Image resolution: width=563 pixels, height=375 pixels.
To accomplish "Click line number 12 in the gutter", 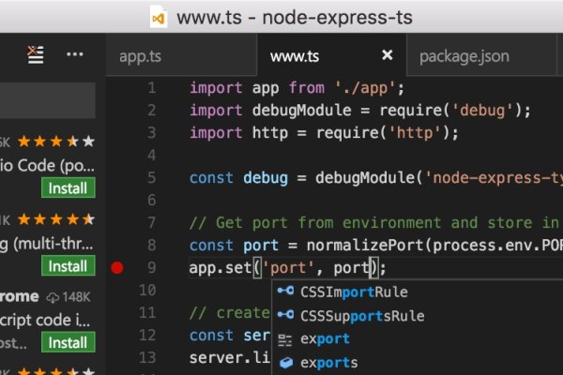I will tap(147, 336).
